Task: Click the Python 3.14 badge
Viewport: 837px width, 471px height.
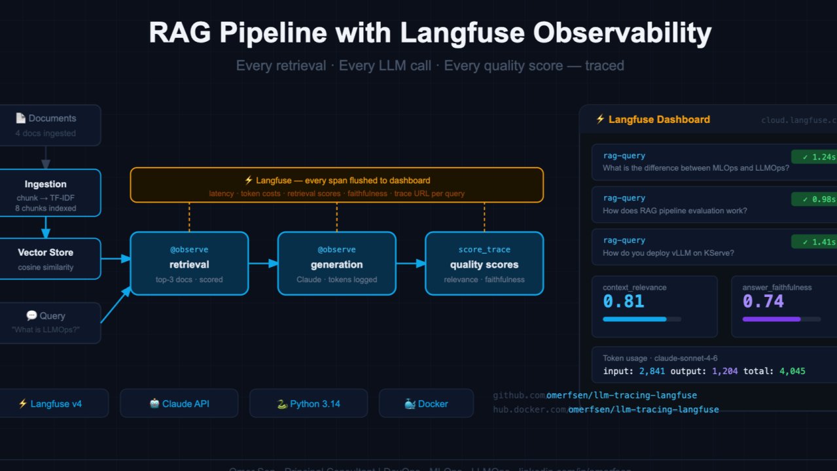Action: click(308, 404)
